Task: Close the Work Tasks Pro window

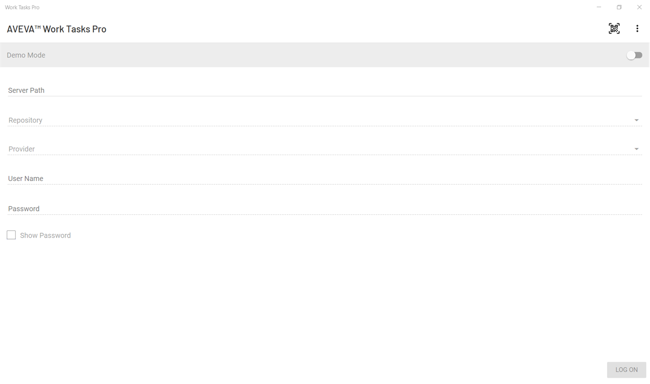Action: pyautogui.click(x=639, y=7)
